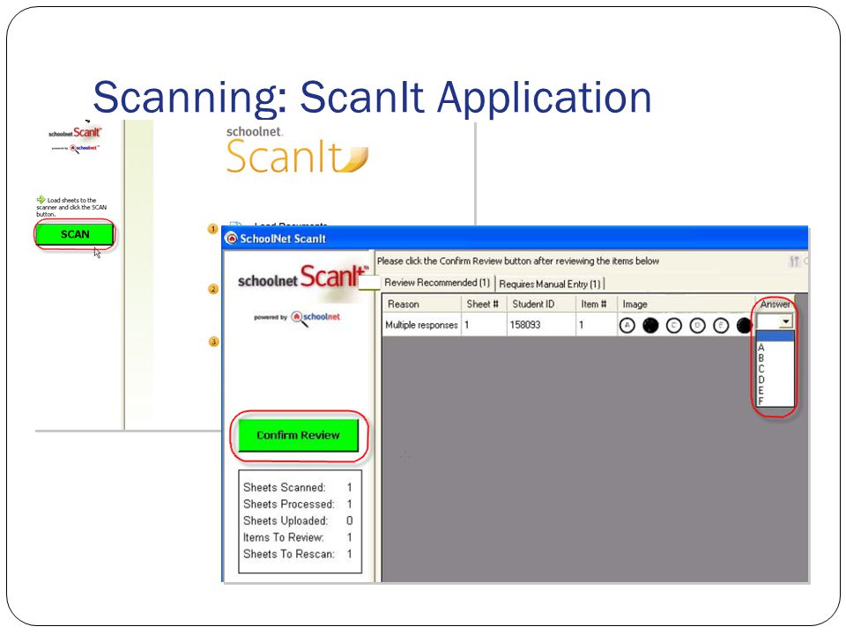Click the pin icon at top right
Screen dimensions: 846x634
(794, 262)
